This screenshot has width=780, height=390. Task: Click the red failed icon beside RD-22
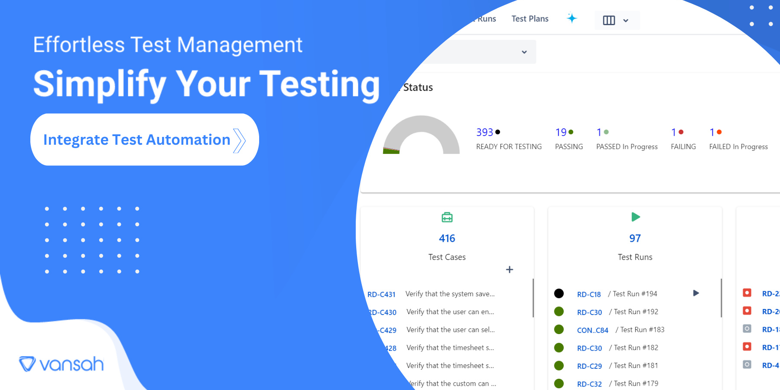point(747,293)
